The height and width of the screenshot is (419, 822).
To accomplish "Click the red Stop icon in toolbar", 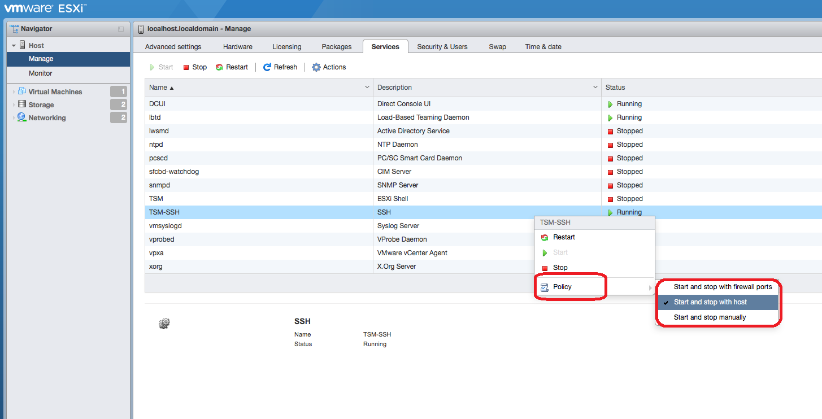I will (186, 67).
